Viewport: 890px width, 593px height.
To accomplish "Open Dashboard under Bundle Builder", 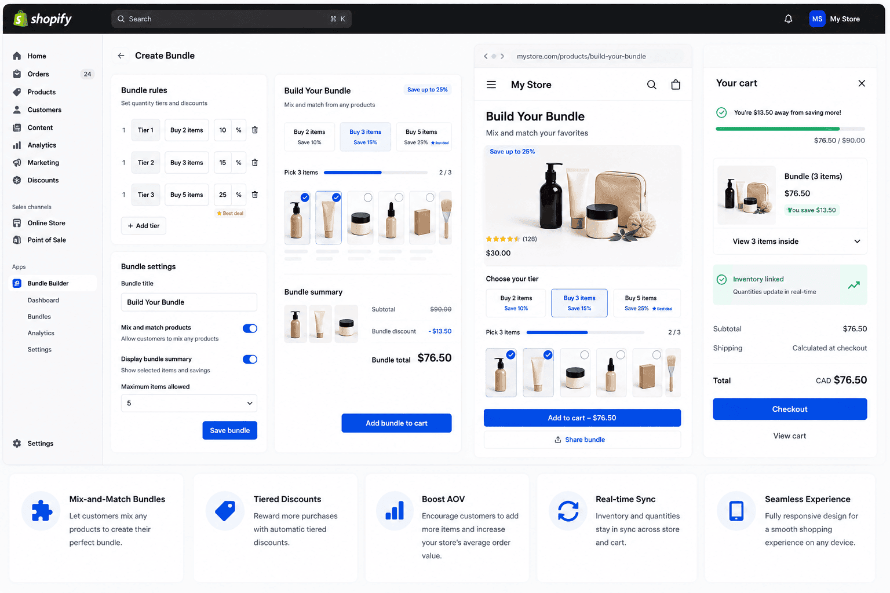I will pyautogui.click(x=43, y=301).
